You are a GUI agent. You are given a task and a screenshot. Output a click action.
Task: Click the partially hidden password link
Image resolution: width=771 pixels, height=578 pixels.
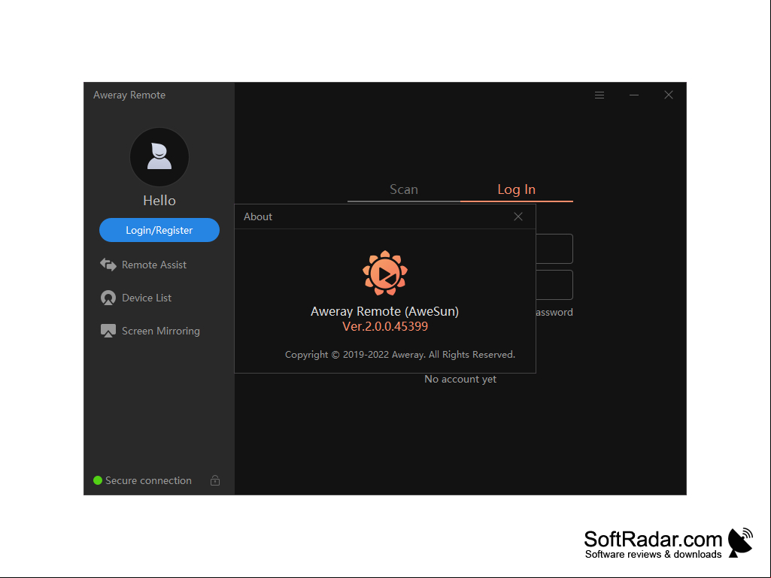[x=554, y=312]
